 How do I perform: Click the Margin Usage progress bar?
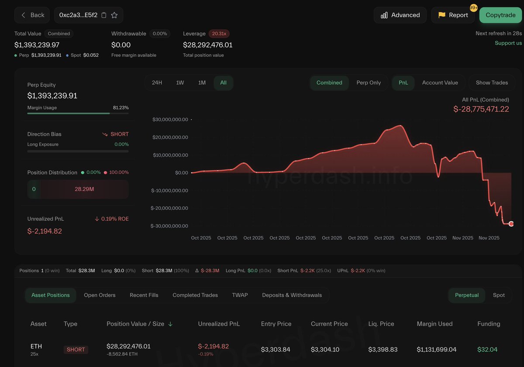(78, 113)
